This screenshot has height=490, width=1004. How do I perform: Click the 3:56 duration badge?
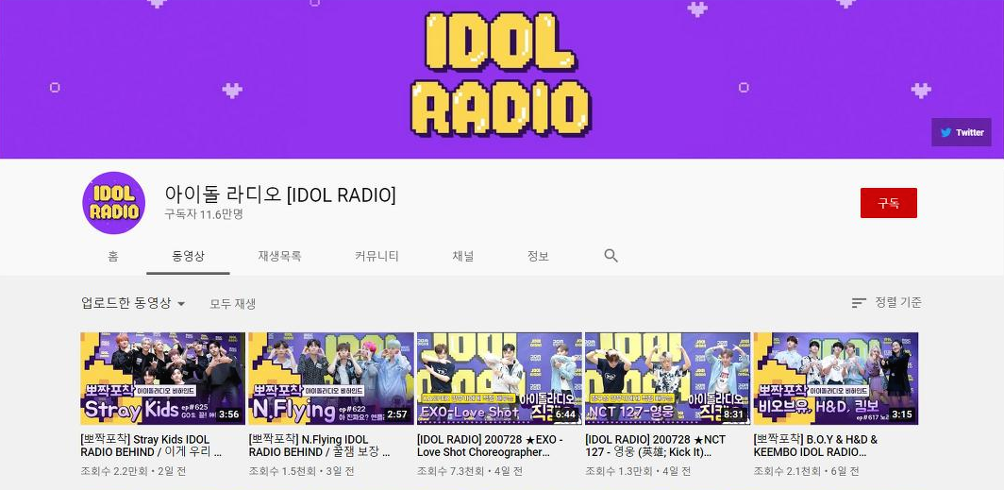228,414
